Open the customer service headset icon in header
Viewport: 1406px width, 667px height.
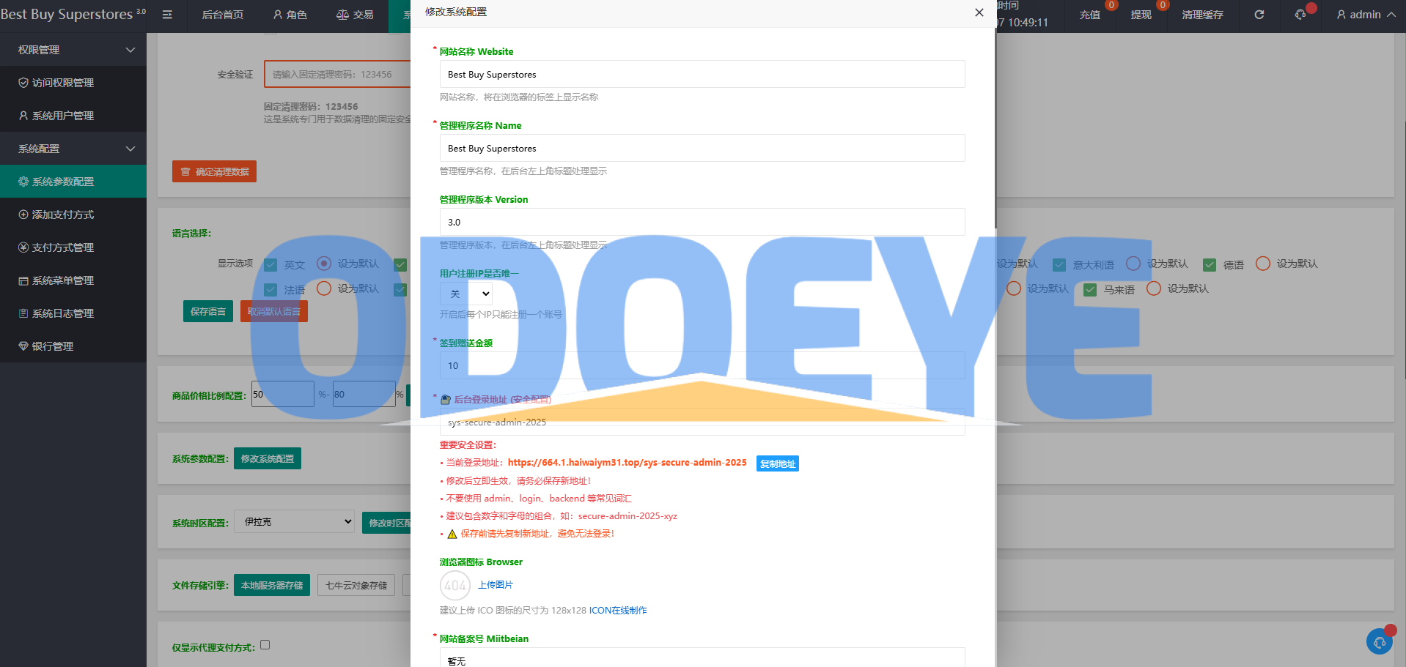[x=1300, y=15]
